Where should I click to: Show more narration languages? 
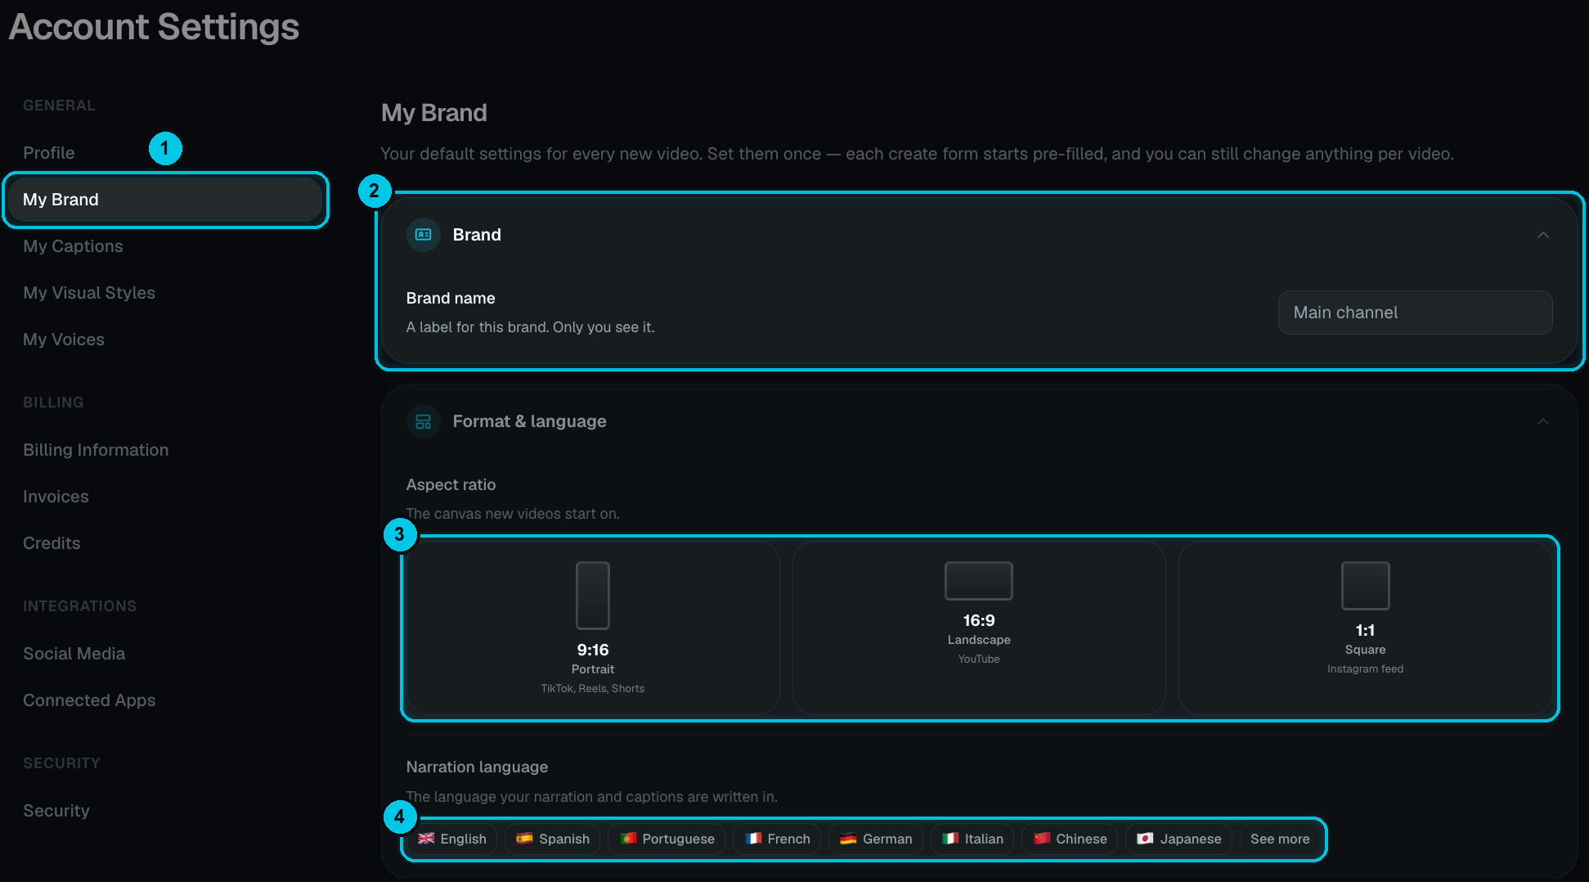1280,839
